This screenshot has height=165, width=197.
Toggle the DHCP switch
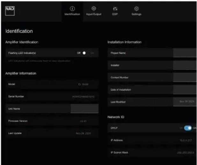[x=188, y=128]
